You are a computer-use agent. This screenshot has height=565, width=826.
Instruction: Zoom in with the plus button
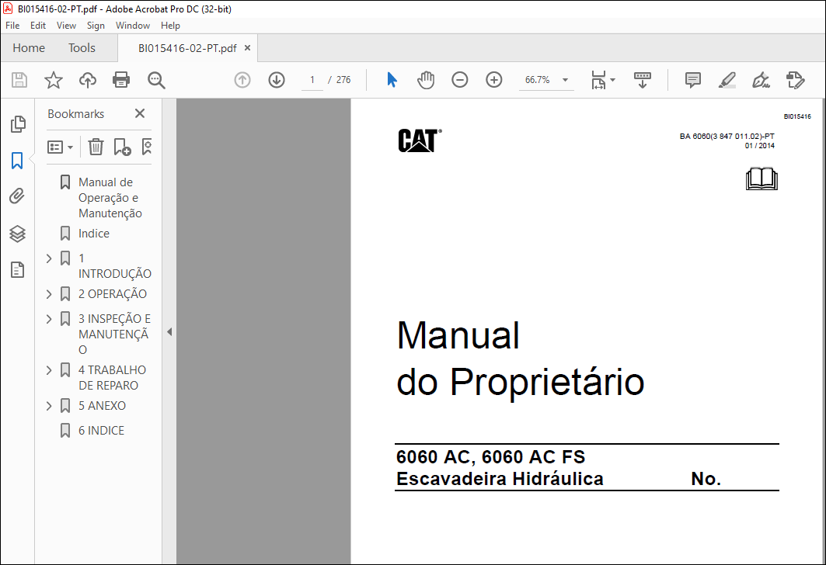(494, 80)
